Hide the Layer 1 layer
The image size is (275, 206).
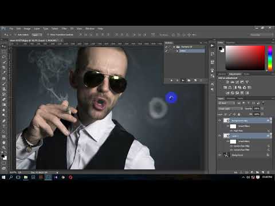(x=219, y=136)
